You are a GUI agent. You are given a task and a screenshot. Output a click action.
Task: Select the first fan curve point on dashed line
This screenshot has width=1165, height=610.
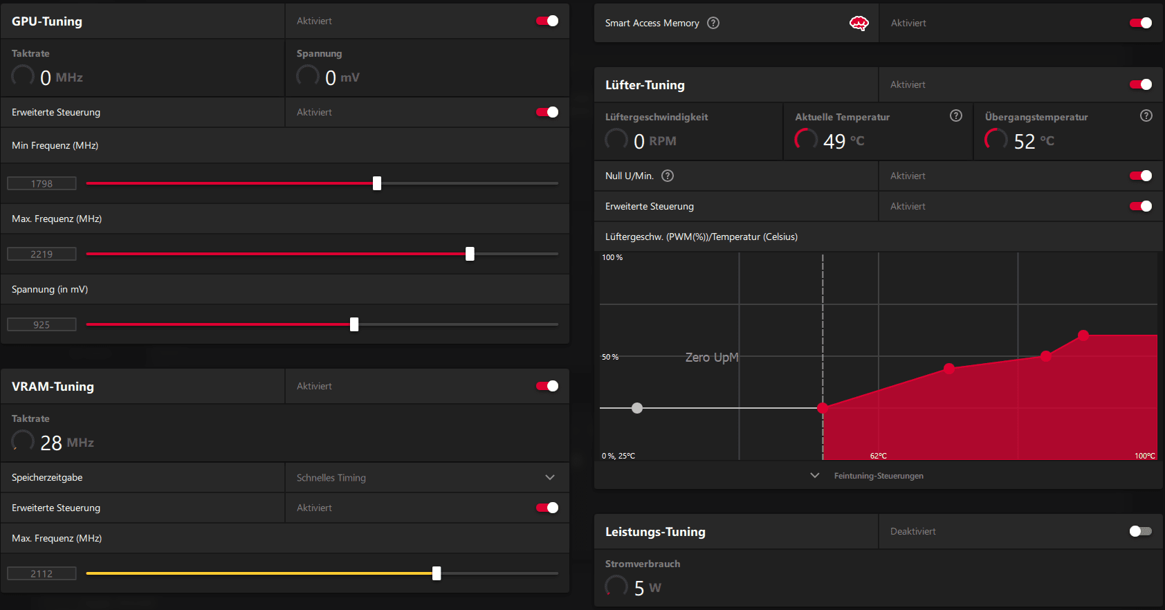(x=823, y=408)
